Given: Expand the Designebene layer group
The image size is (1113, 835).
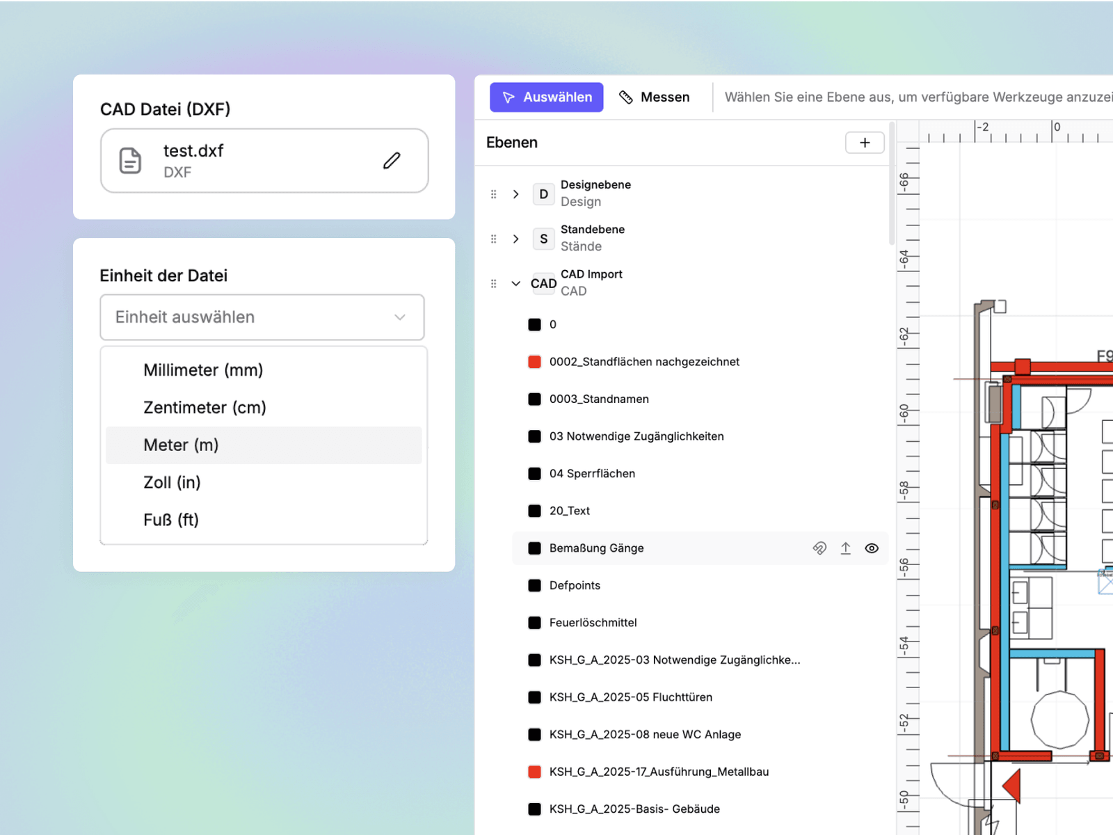Looking at the screenshot, I should tap(515, 194).
